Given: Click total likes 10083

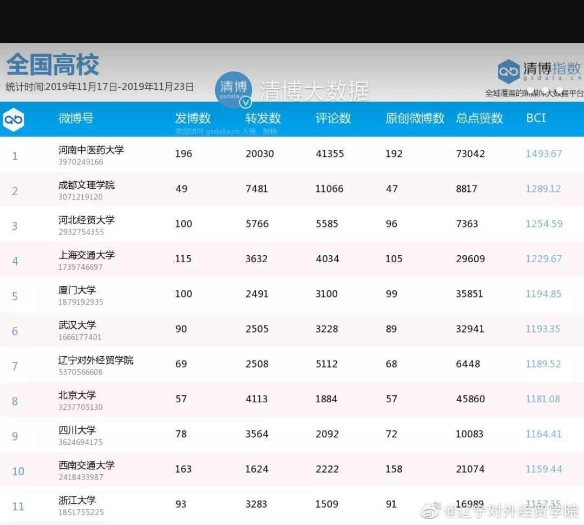Looking at the screenshot, I should click(469, 434).
